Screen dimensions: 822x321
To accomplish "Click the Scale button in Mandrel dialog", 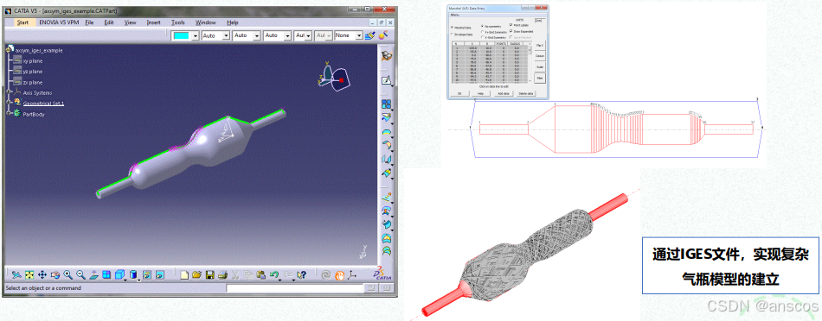I will click(x=539, y=67).
